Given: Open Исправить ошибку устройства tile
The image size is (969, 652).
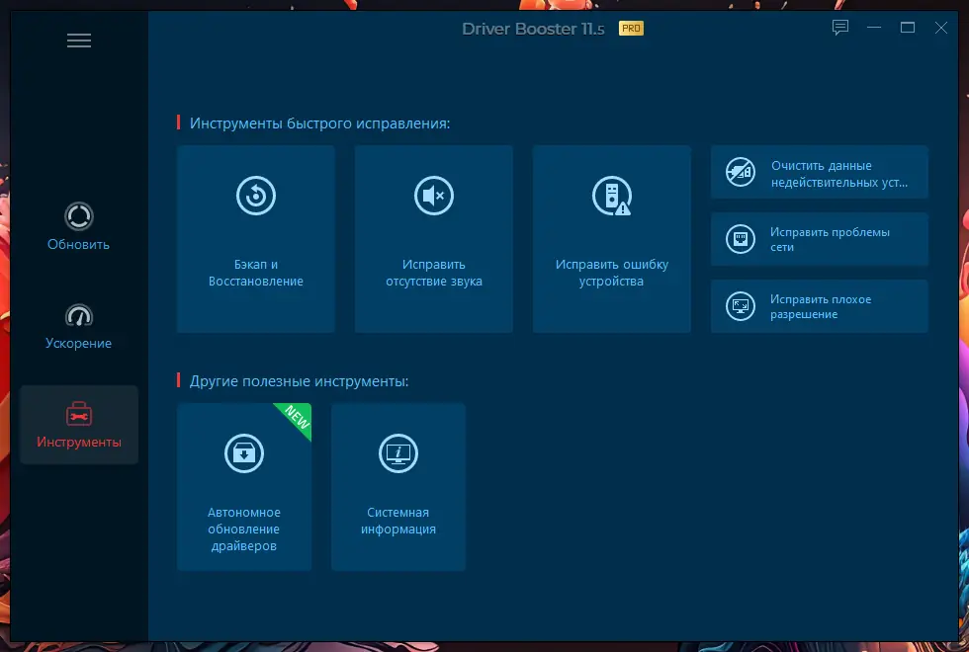Looking at the screenshot, I should (612, 239).
